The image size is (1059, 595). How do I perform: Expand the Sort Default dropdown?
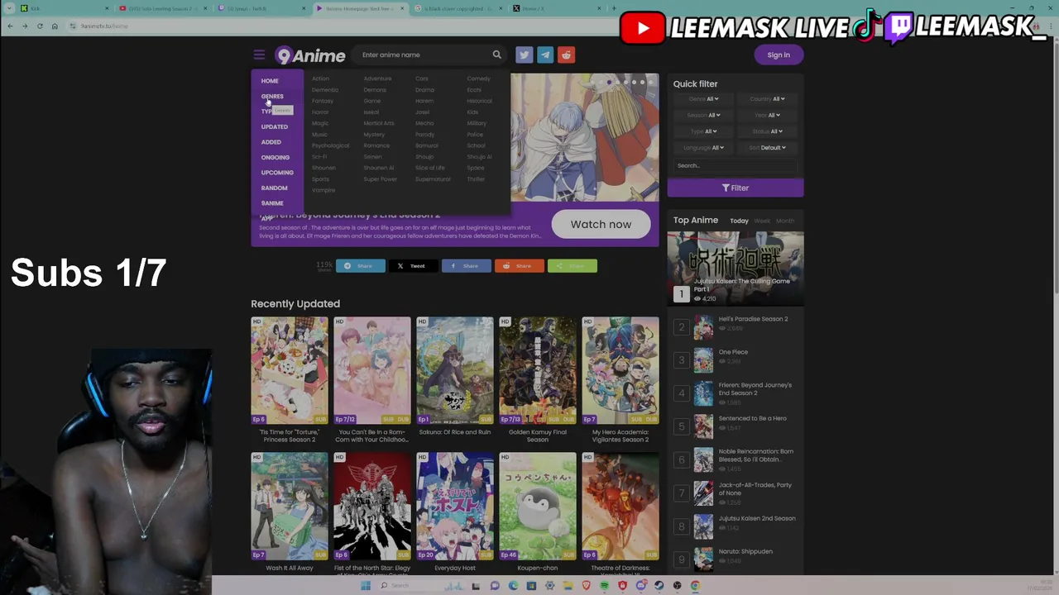pyautogui.click(x=767, y=148)
